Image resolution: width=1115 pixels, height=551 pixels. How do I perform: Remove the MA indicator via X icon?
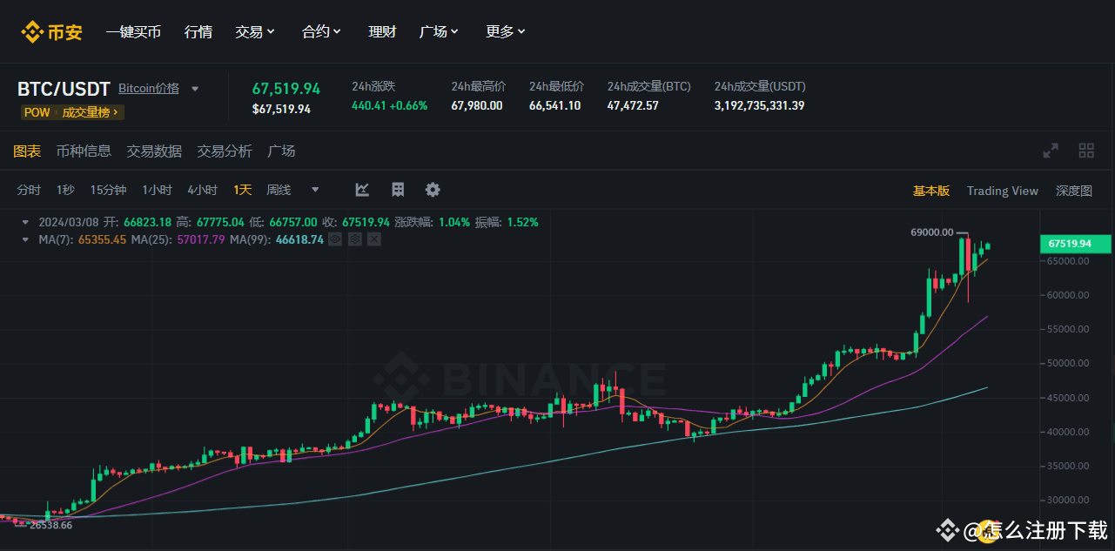point(374,239)
